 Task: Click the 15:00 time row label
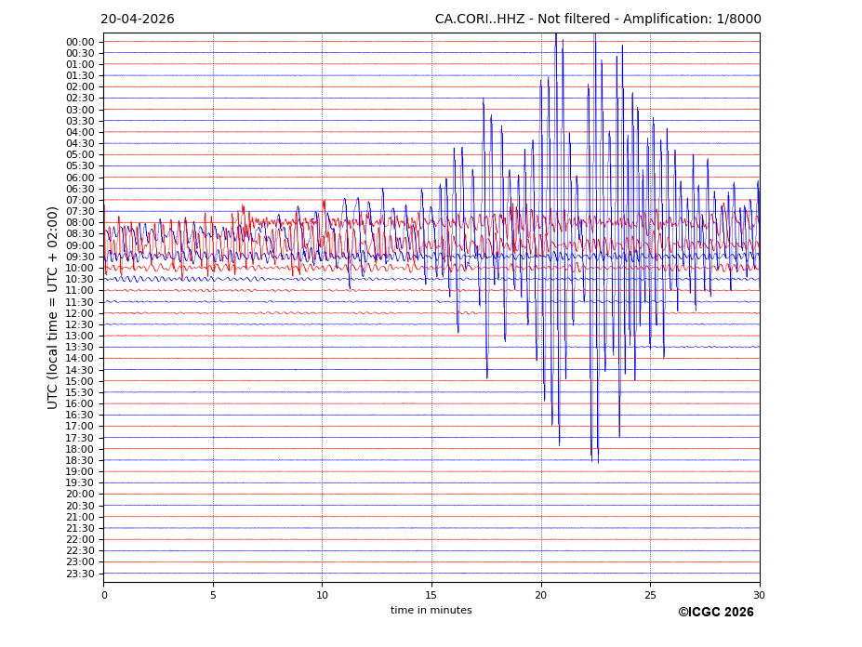click(80, 381)
